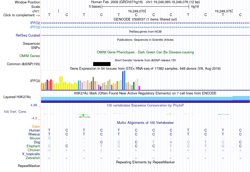This screenshot has width=250, height=172.
Task: Click the '5 bases' scale label
Action: 95,7
